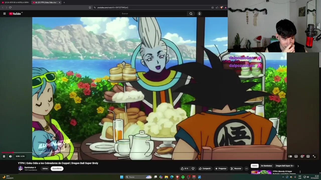This screenshot has width=321, height=180.
Task: Select the Dragon Ball Super: Broly chip
Action: pos(285,166)
